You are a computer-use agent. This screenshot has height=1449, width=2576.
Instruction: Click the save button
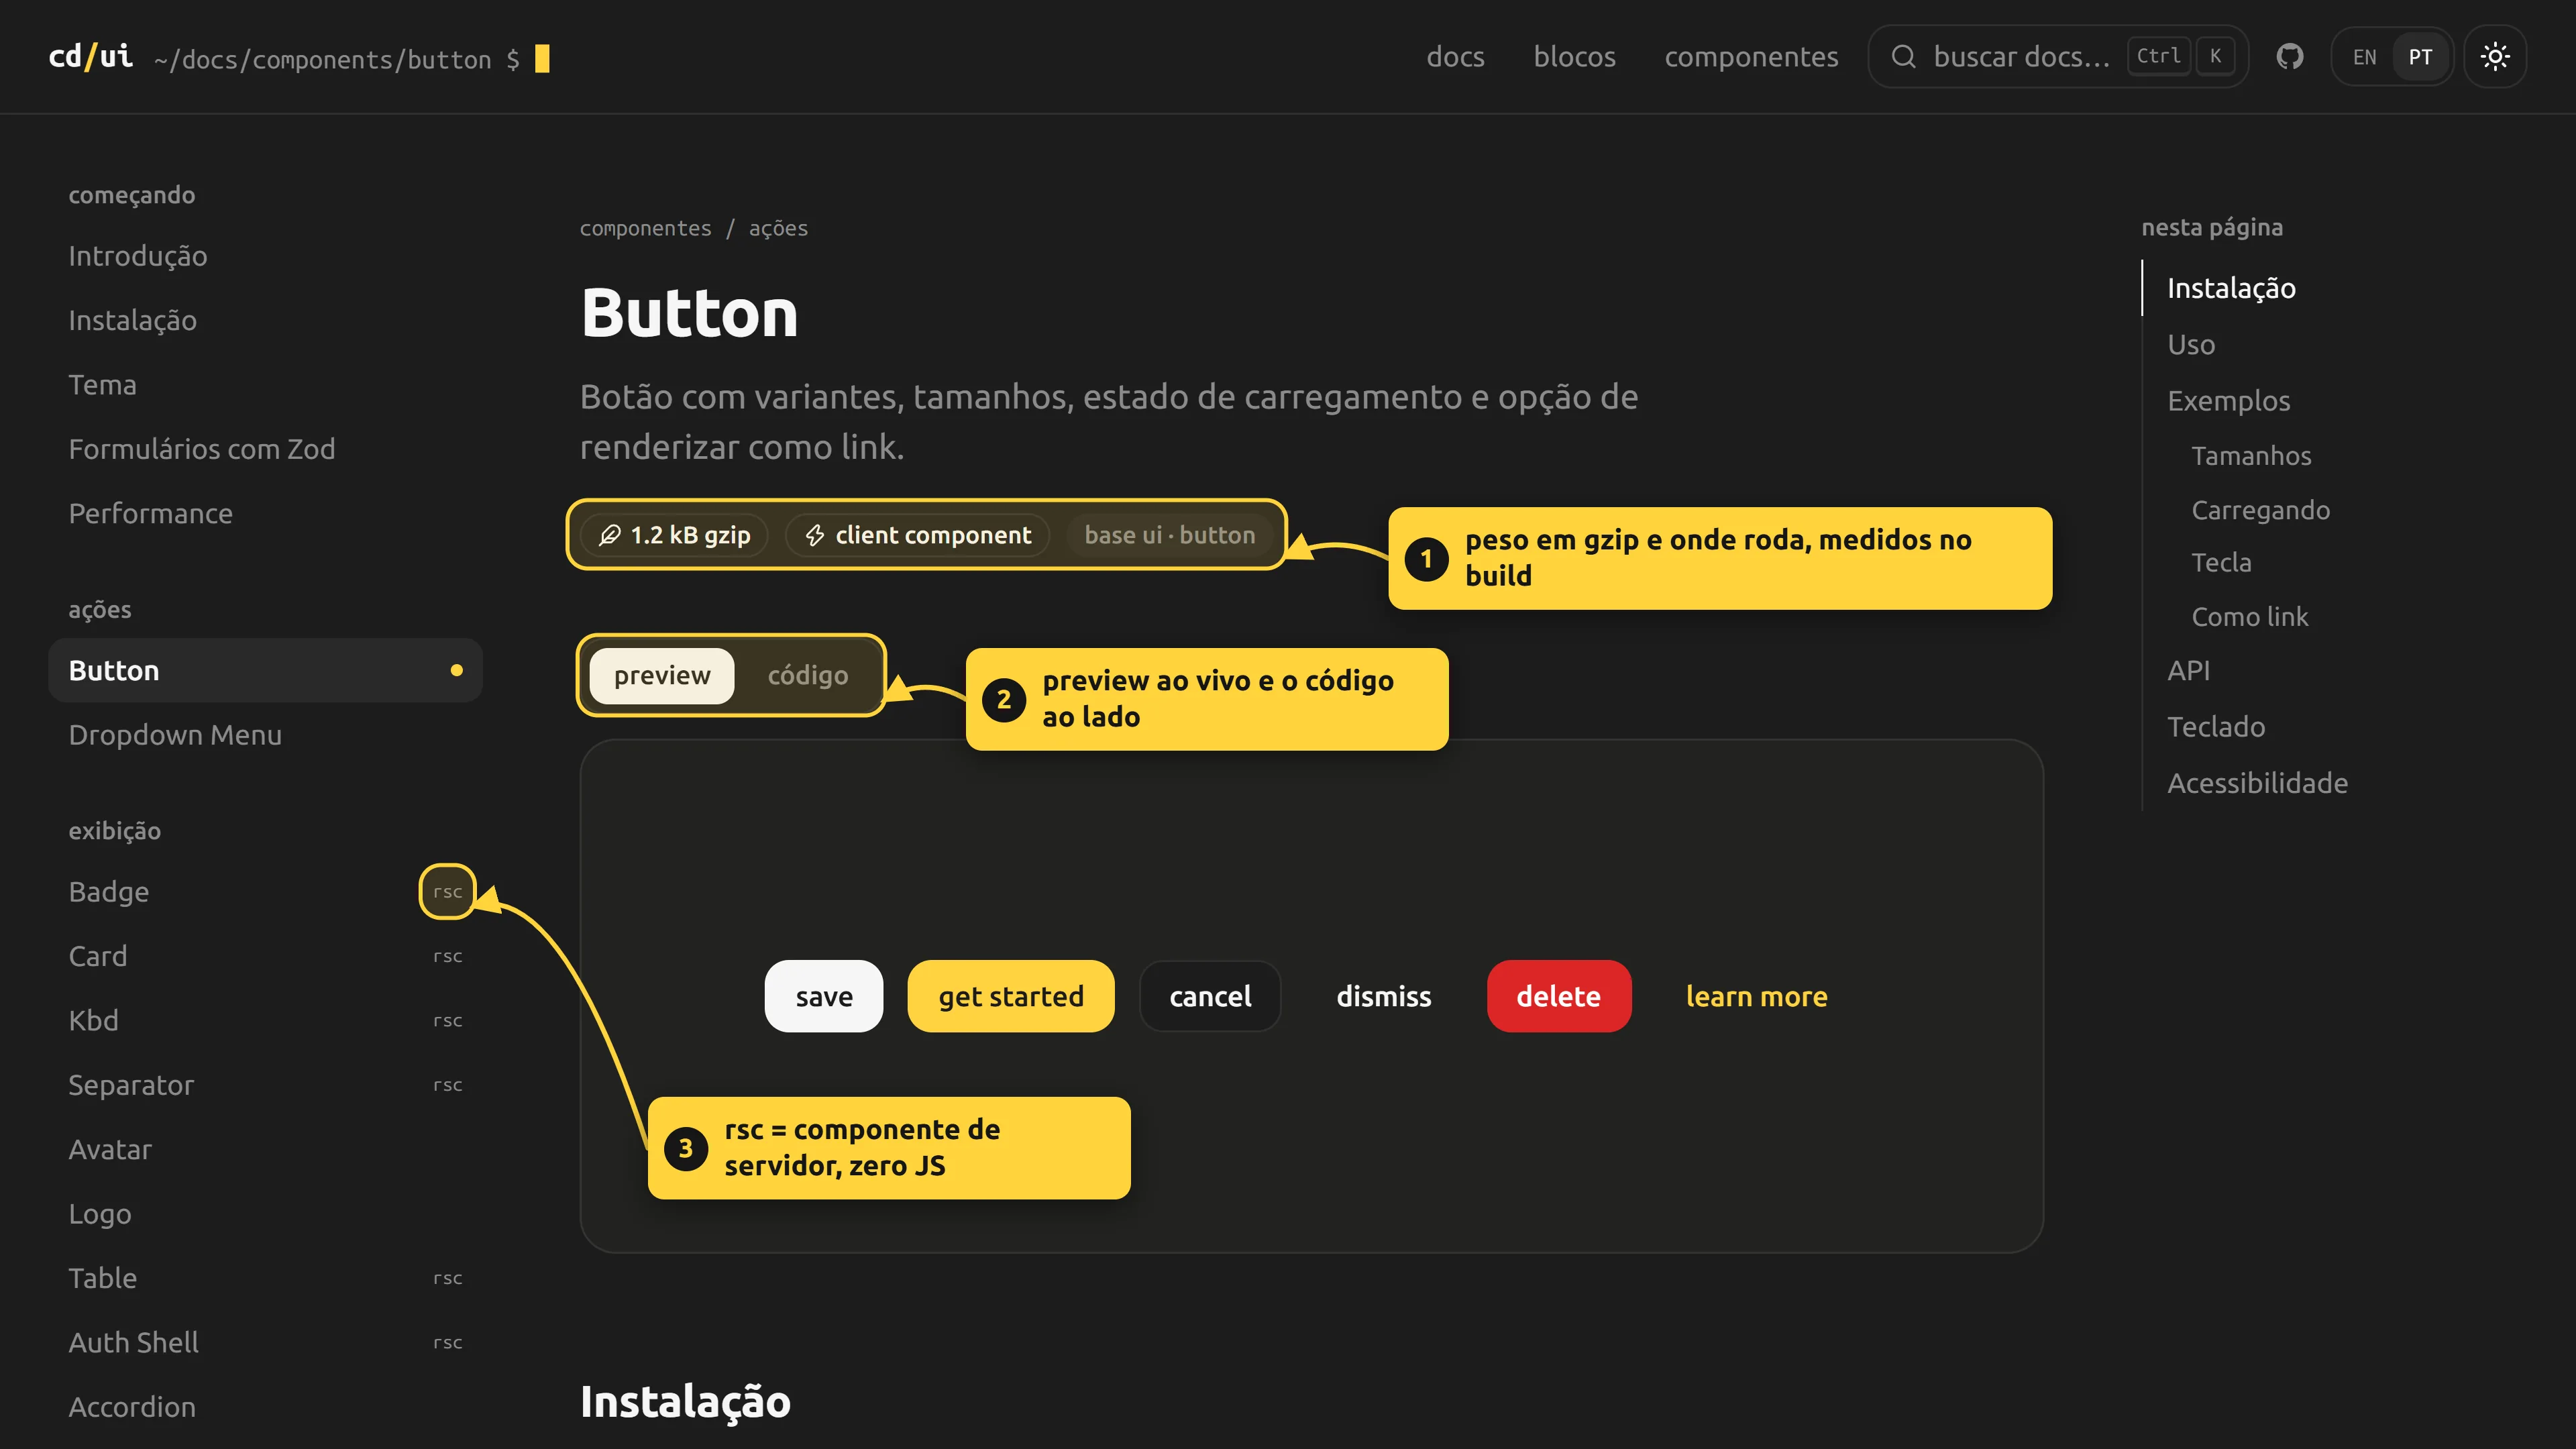tap(824, 996)
